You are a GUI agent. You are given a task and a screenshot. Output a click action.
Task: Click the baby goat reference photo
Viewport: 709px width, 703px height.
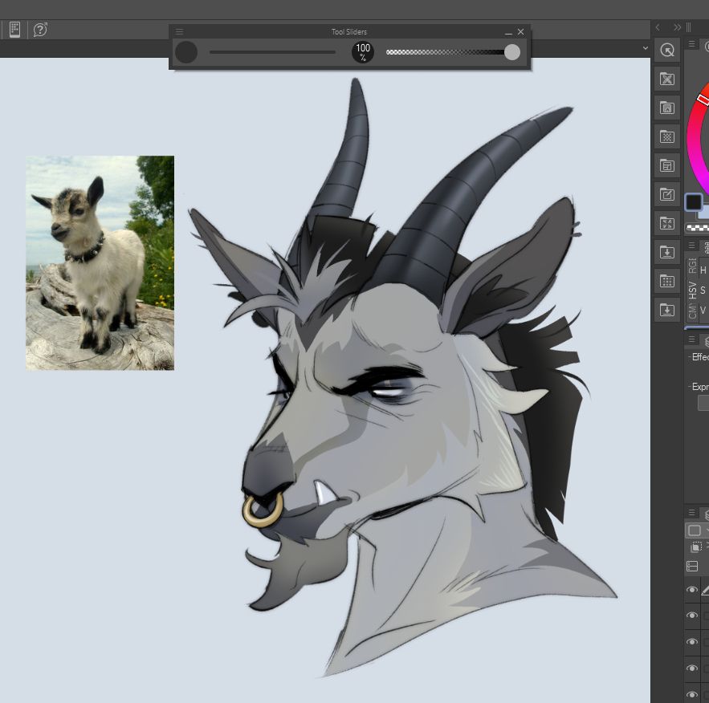click(x=100, y=263)
